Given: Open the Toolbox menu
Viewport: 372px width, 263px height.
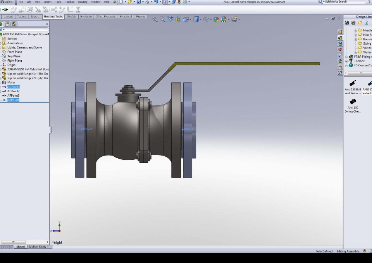Looking at the screenshot, I should pyautogui.click(x=70, y=2).
